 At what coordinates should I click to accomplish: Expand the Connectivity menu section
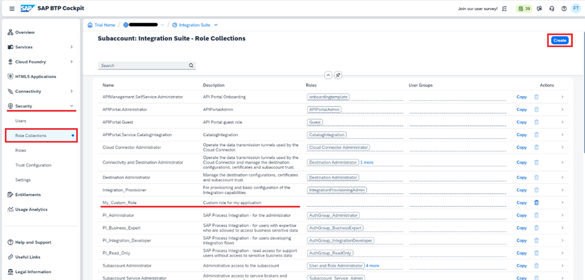[x=72, y=92]
